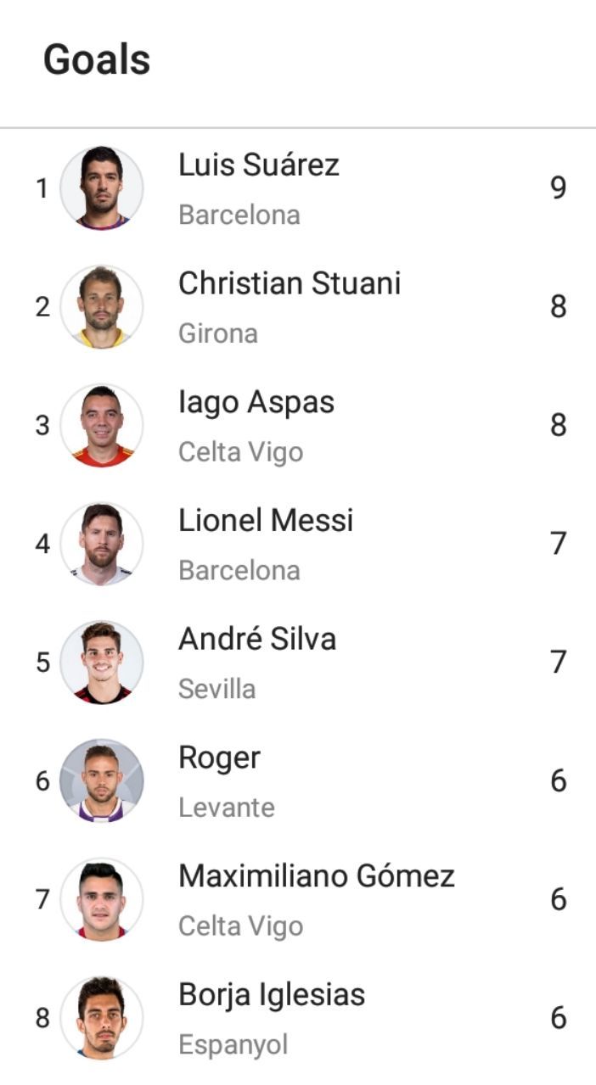
Task: Tap Luis Suárez's player avatar
Action: [102, 187]
